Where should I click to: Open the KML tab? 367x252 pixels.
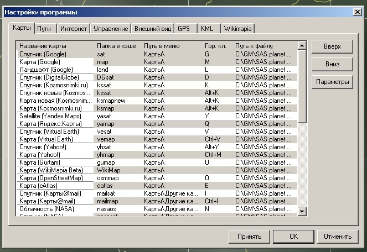208,29
